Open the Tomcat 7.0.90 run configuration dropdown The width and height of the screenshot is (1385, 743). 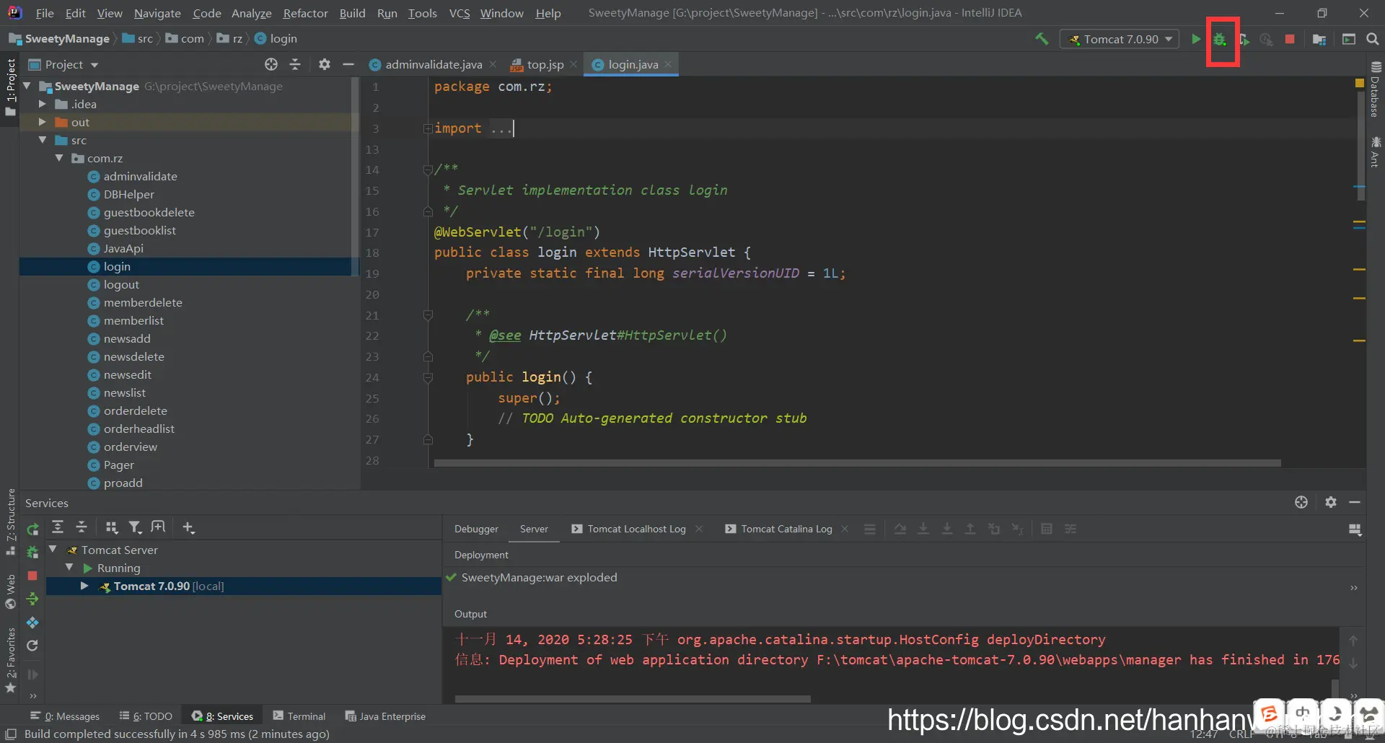point(1120,39)
